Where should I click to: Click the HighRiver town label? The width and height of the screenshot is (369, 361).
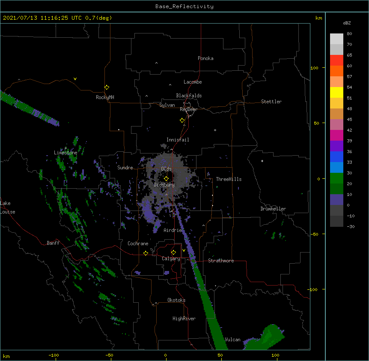(184, 319)
